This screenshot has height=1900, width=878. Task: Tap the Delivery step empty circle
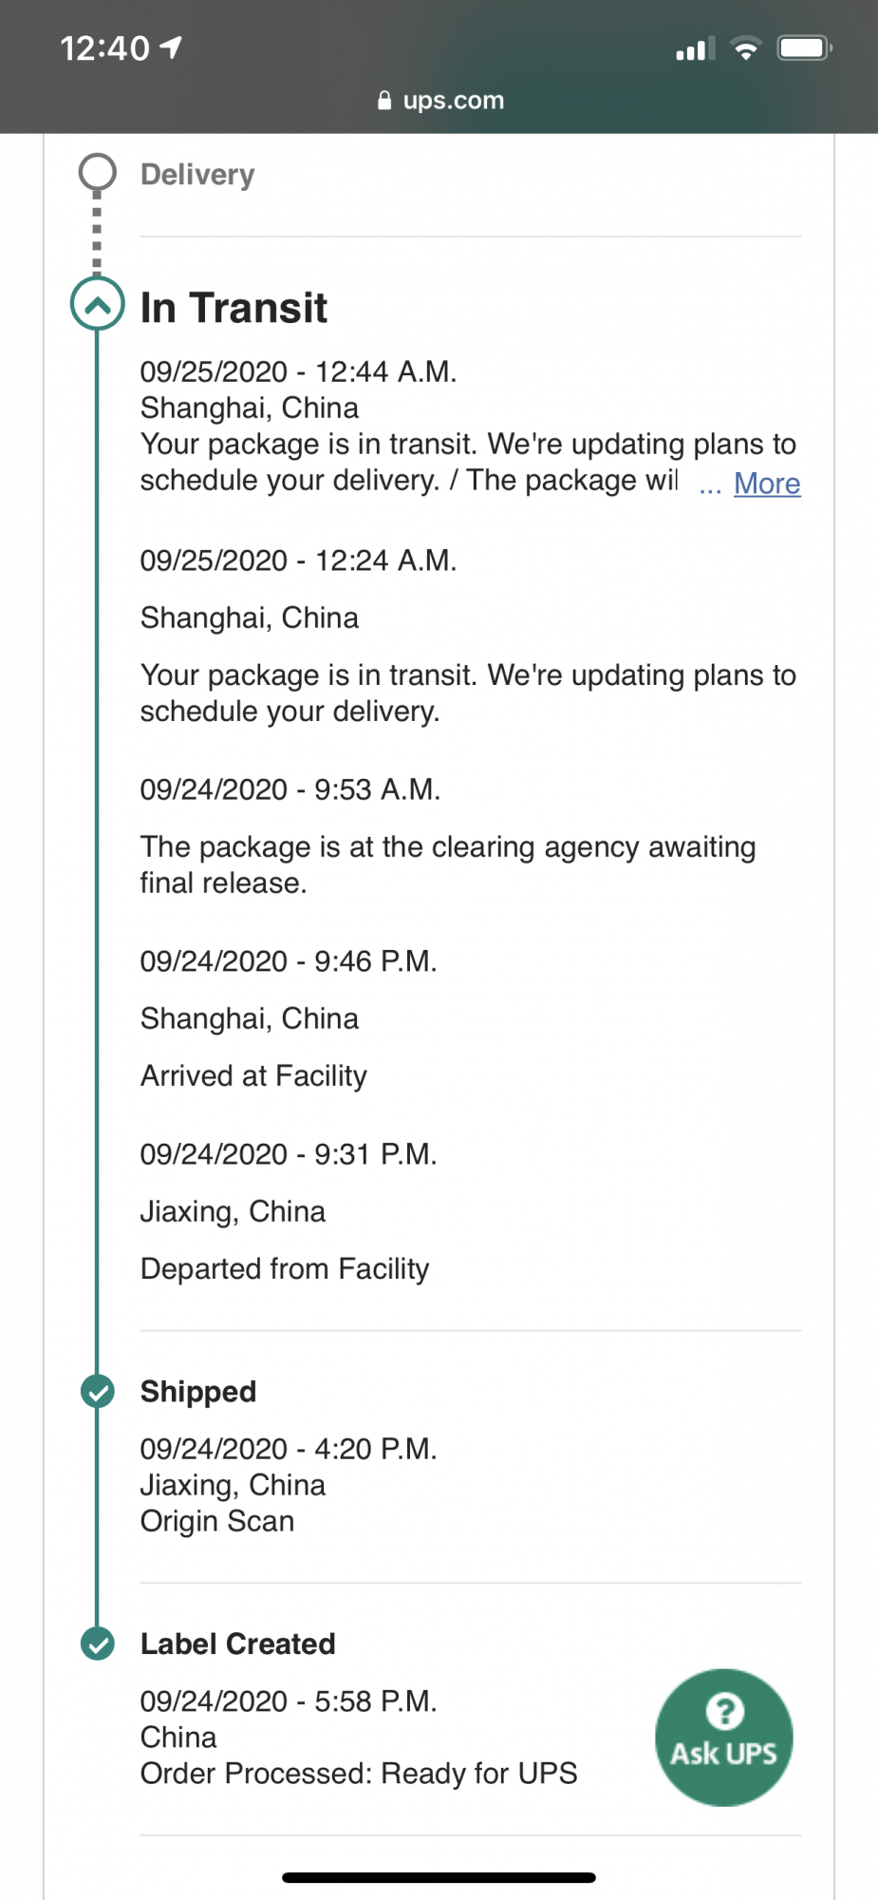tap(97, 173)
